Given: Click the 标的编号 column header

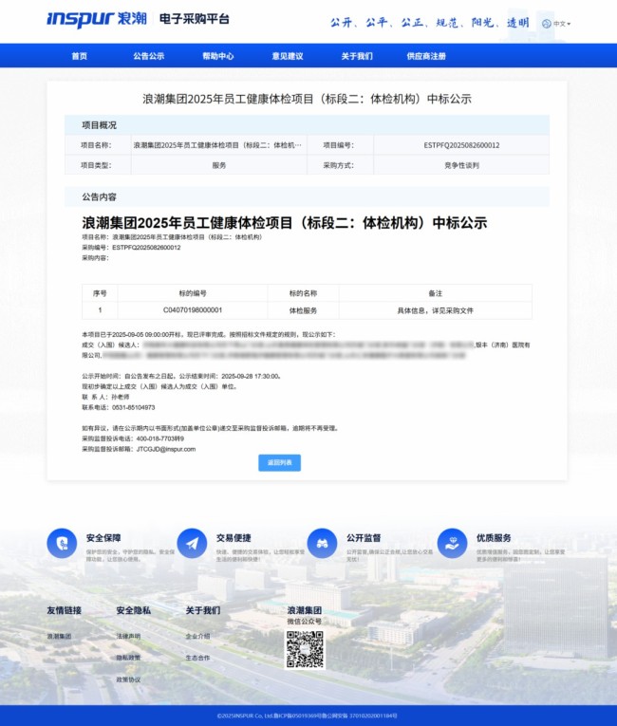Looking at the screenshot, I should [x=193, y=293].
